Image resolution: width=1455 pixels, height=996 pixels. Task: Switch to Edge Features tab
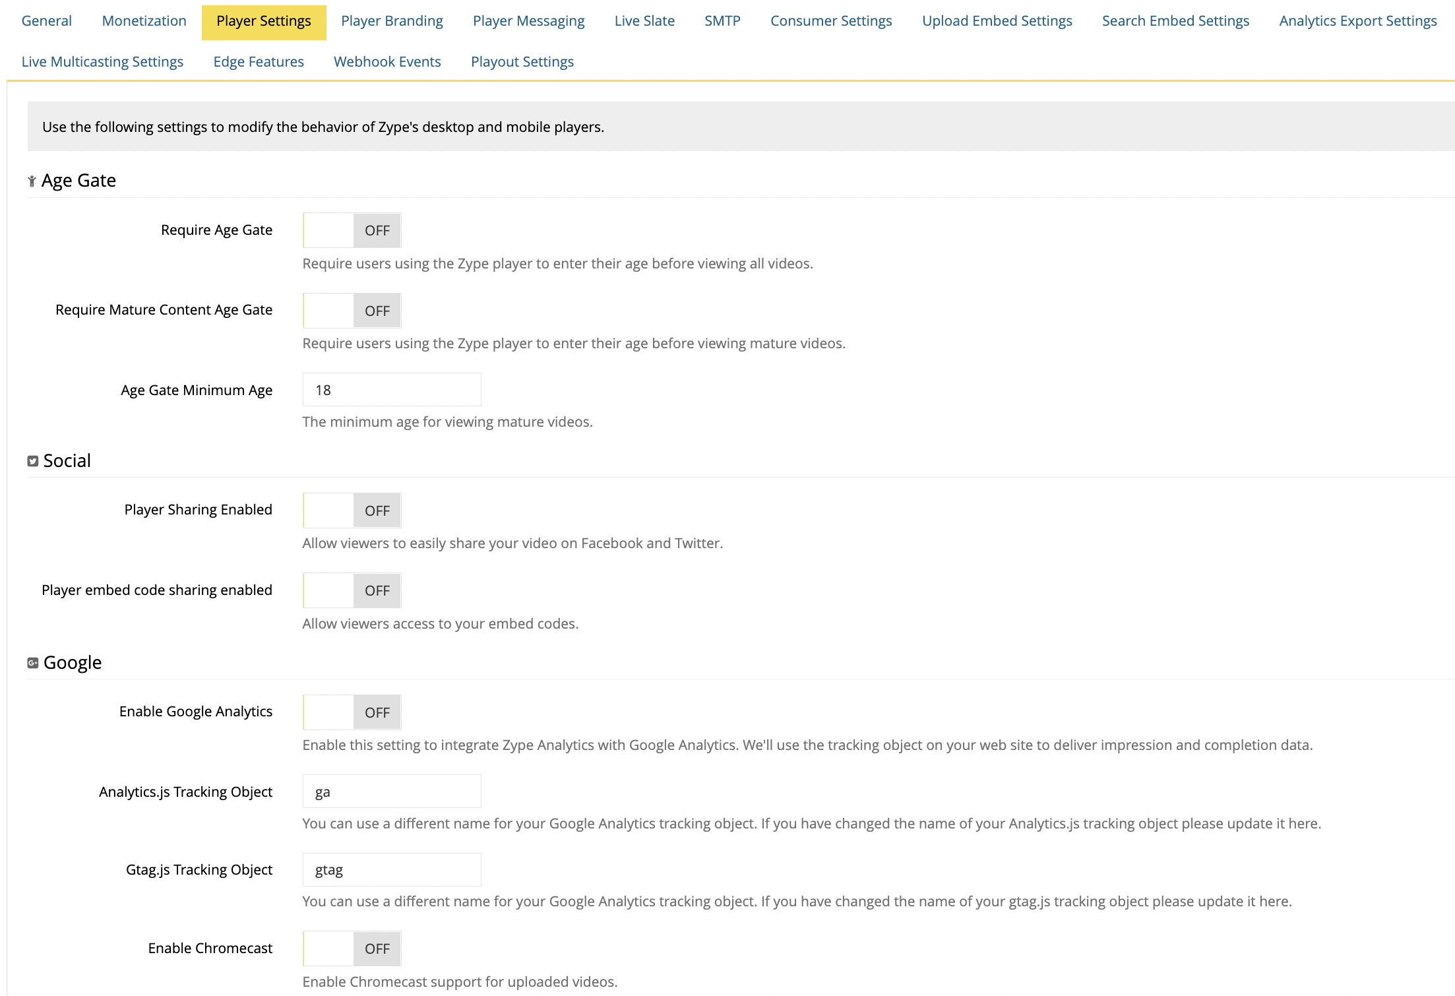(x=259, y=62)
